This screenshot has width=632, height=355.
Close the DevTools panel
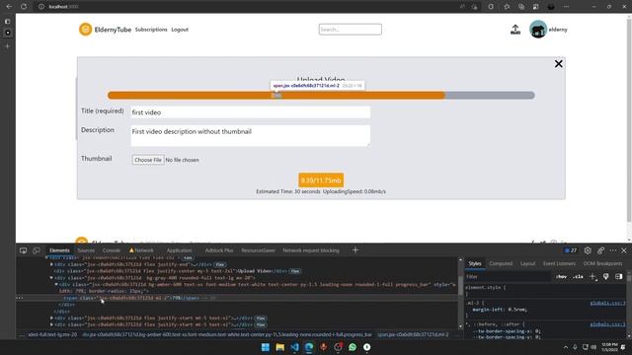coord(624,250)
